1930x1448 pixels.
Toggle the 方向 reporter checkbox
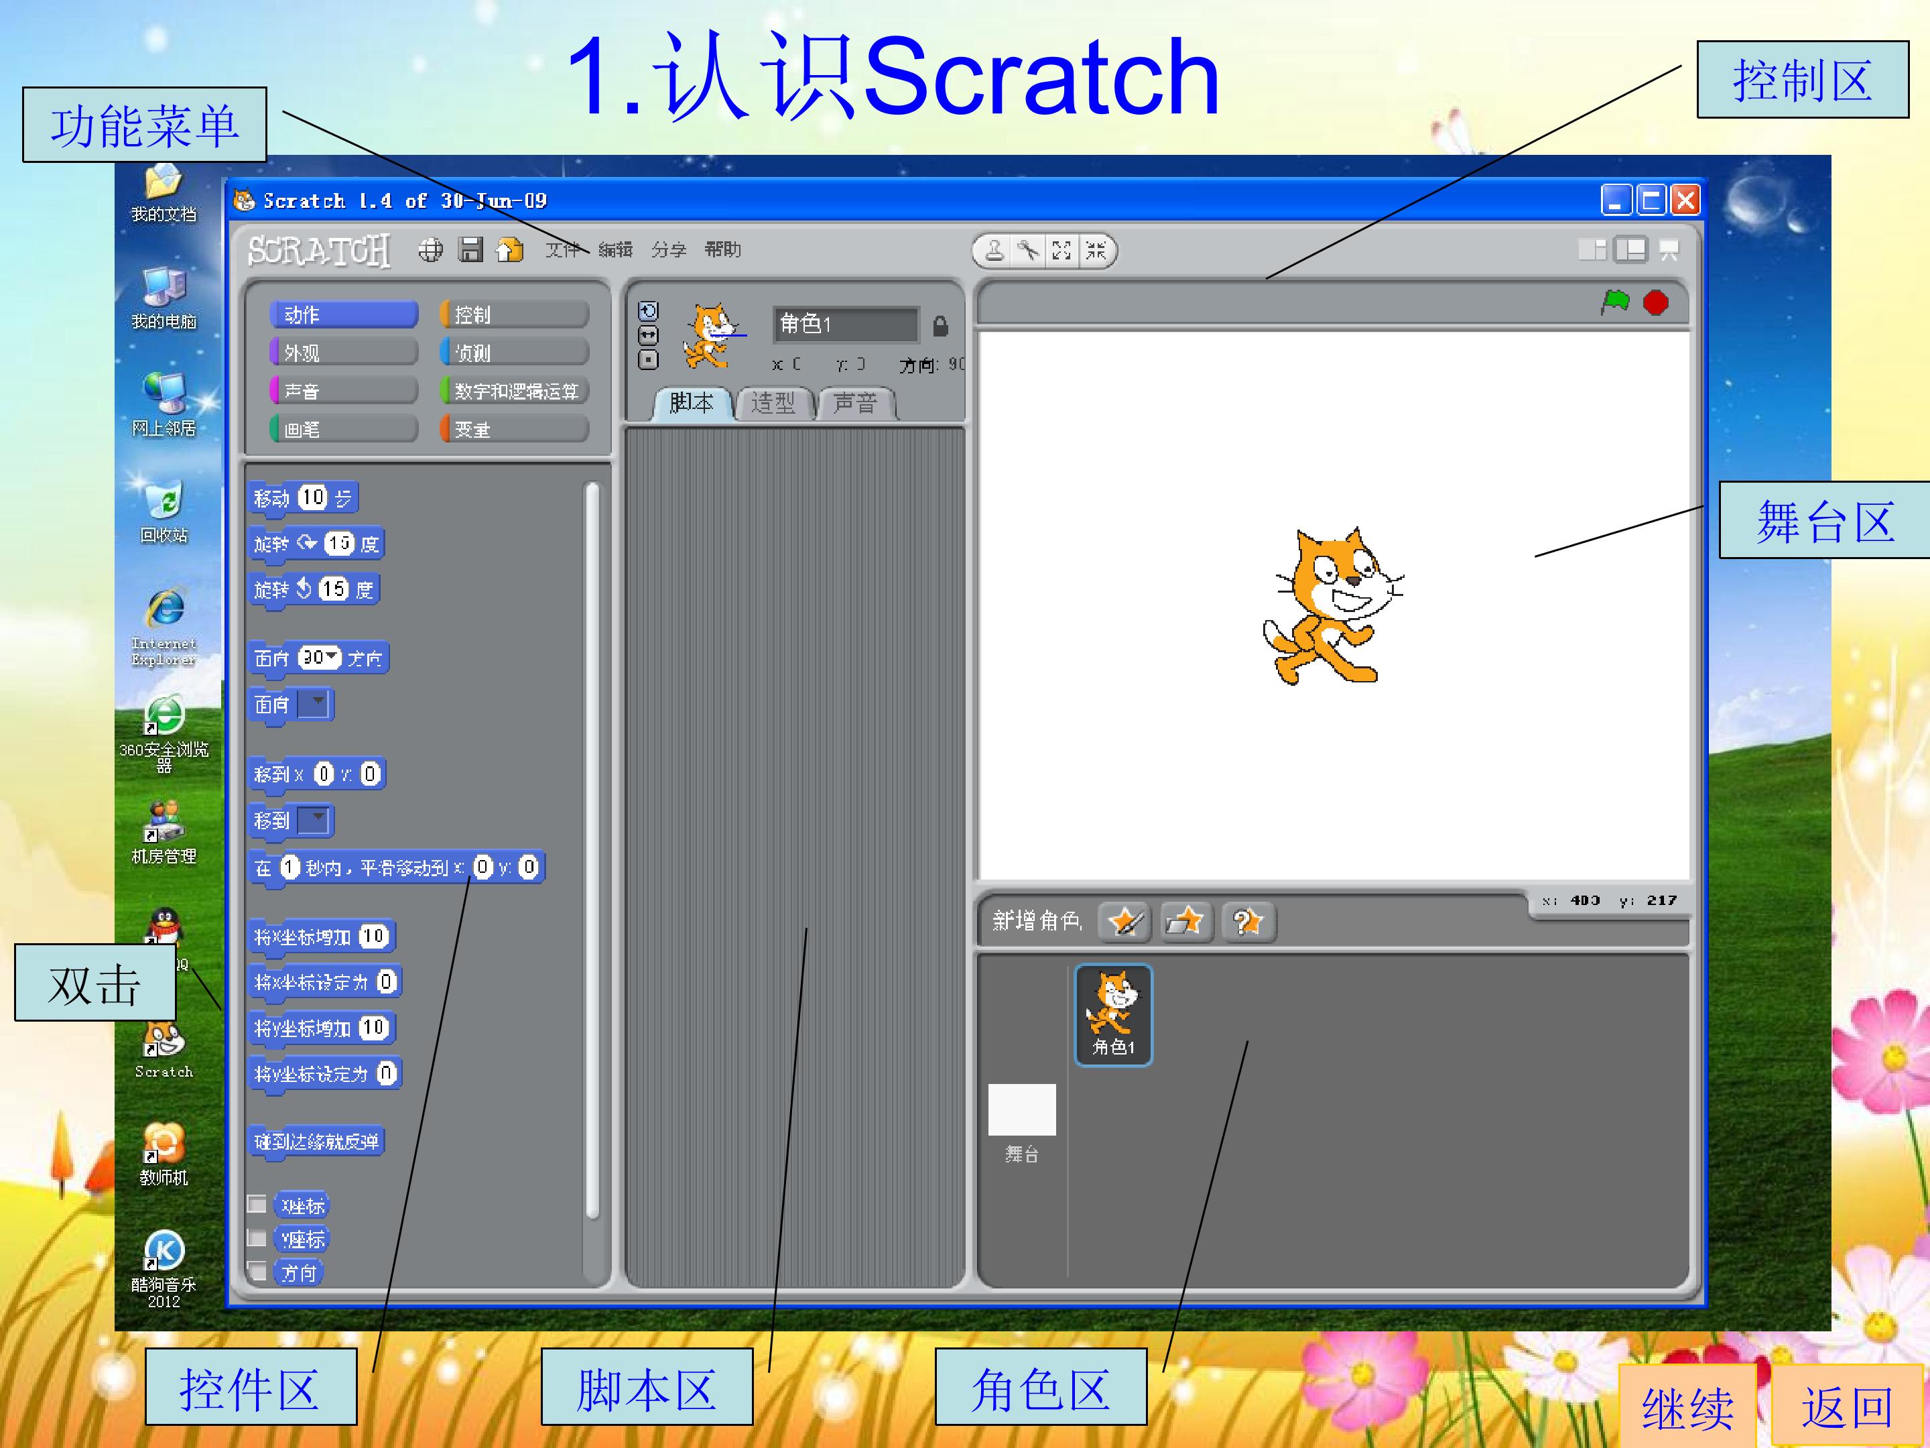click(x=257, y=1271)
